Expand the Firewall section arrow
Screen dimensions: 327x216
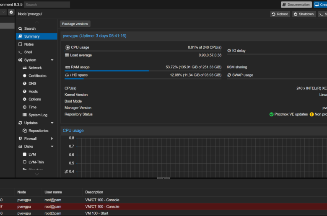[x=52, y=139]
